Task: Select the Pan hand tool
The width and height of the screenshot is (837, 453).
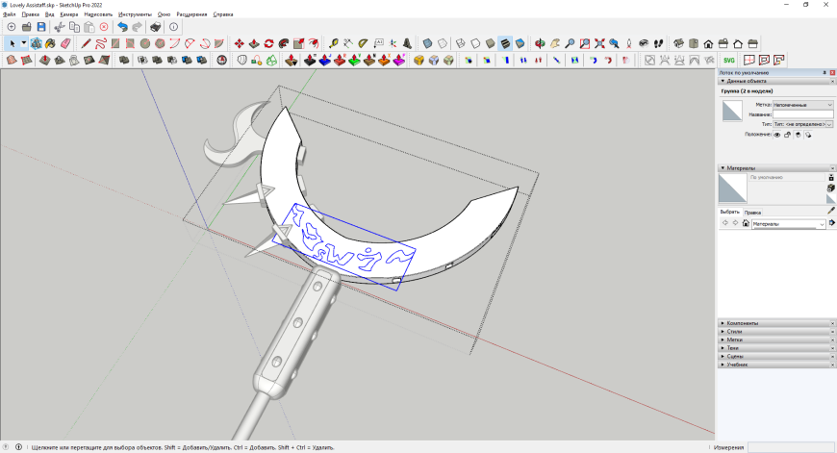Action: (x=555, y=43)
